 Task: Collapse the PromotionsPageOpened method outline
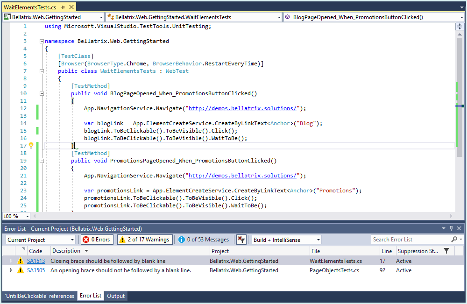click(x=42, y=161)
